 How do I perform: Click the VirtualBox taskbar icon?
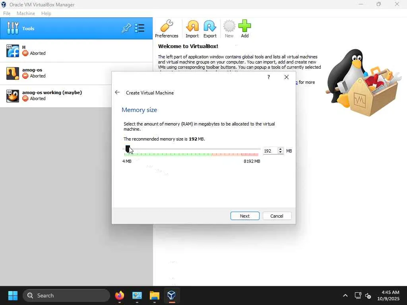point(172,295)
